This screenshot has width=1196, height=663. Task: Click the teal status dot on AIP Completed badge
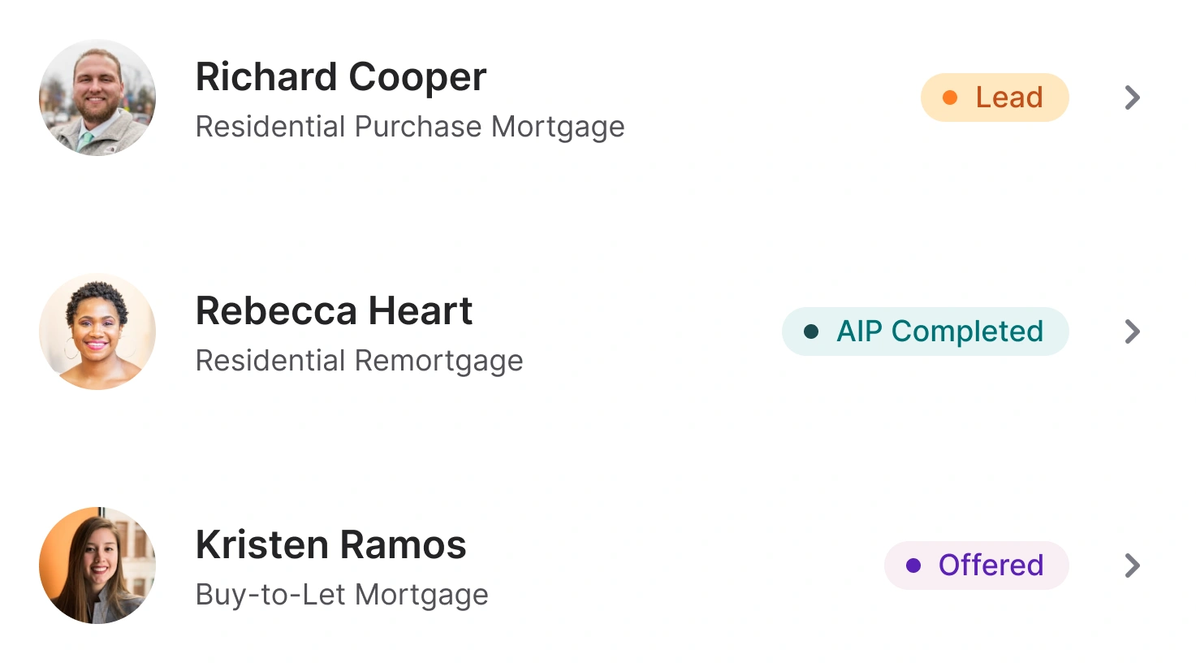coord(811,331)
